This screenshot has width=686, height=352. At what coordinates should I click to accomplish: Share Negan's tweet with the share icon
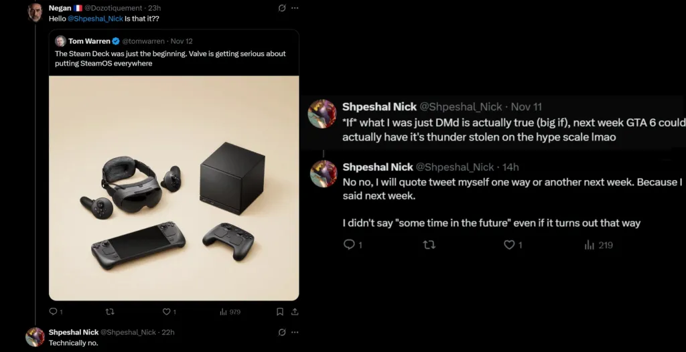294,311
